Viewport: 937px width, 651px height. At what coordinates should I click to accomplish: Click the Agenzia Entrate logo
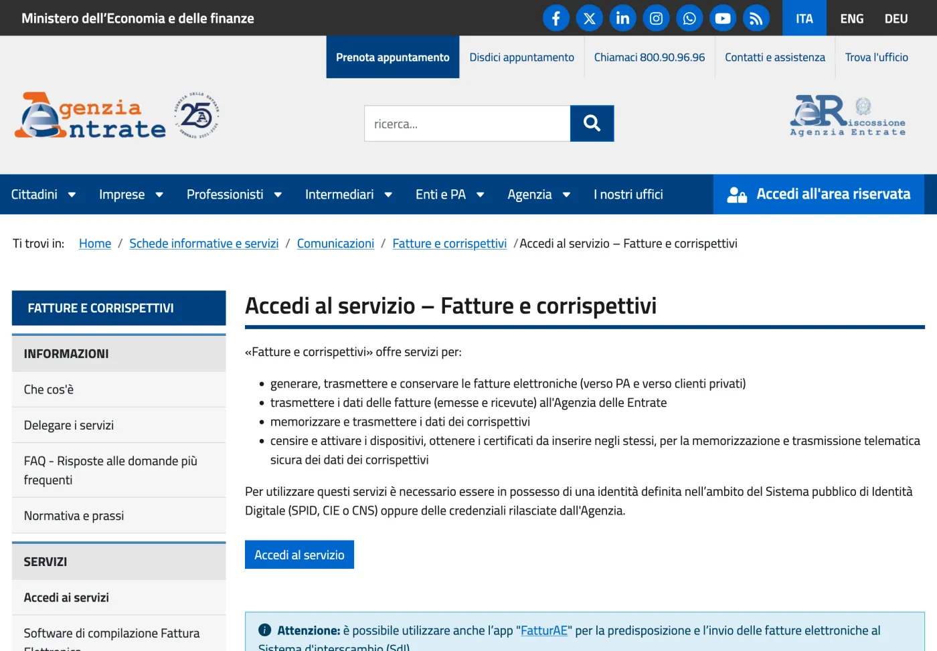[90, 115]
